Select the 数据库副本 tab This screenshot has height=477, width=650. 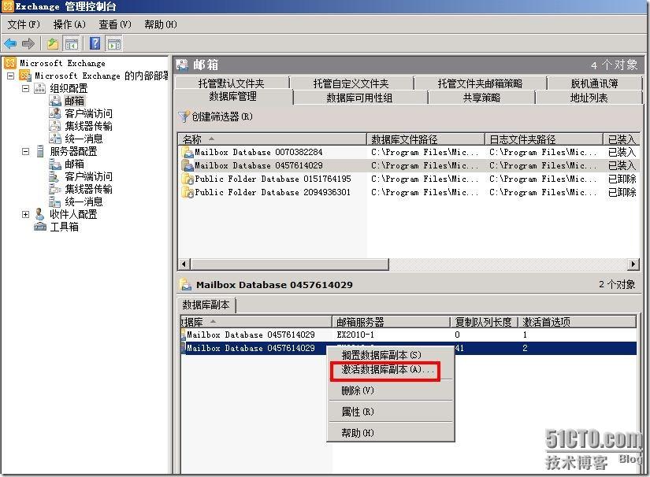pyautogui.click(x=206, y=305)
